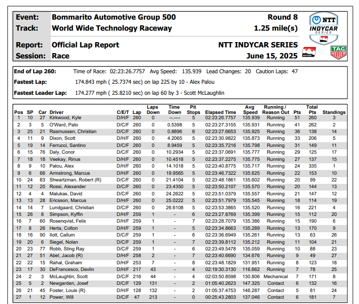
Task: Select driver Power, Will
Action: click(61, 297)
